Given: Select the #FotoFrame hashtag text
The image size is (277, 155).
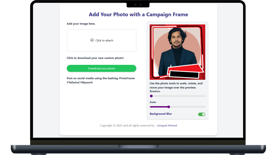Looking at the screenshot, I should coord(127,78).
